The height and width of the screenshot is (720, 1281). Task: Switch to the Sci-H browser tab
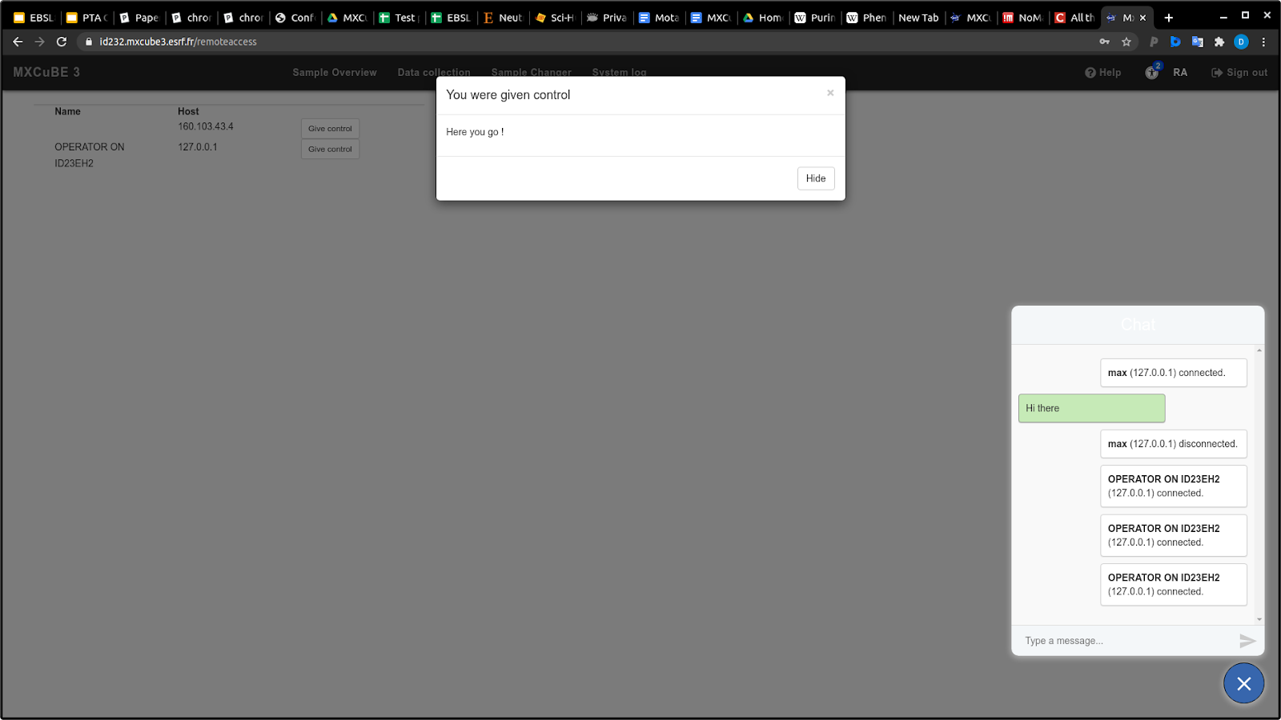[x=555, y=18]
